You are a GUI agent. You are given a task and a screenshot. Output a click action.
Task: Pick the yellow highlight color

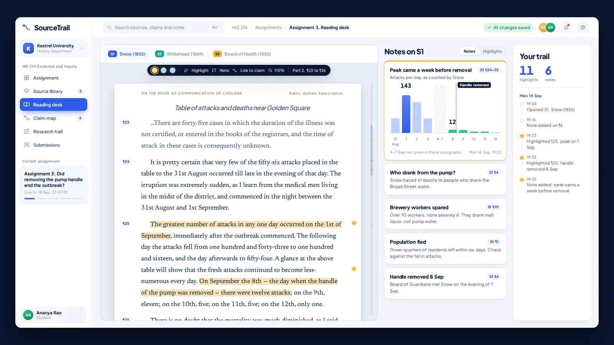[155, 70]
